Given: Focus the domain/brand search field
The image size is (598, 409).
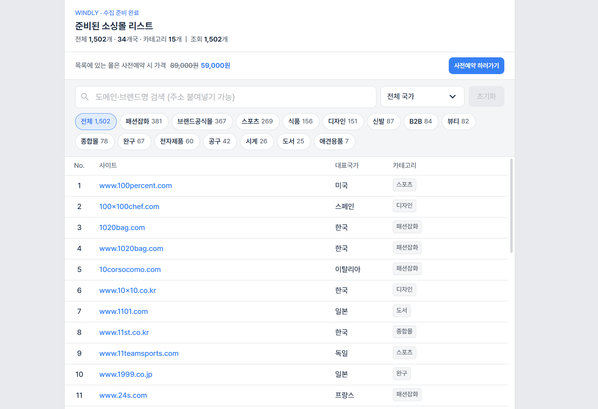Looking at the screenshot, I should point(226,97).
